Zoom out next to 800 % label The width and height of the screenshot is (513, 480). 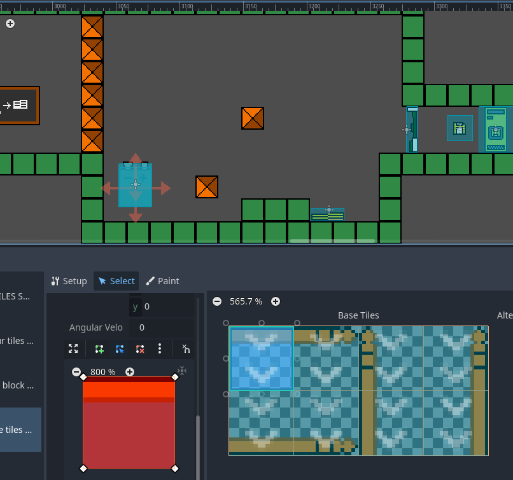76,372
